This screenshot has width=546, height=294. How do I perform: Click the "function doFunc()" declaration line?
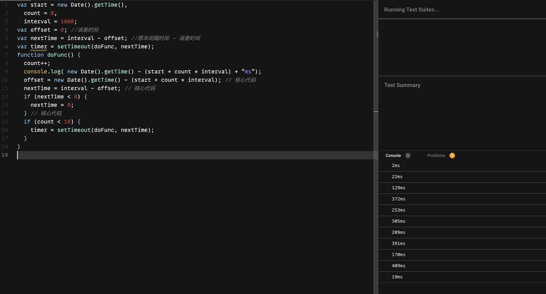(49, 55)
